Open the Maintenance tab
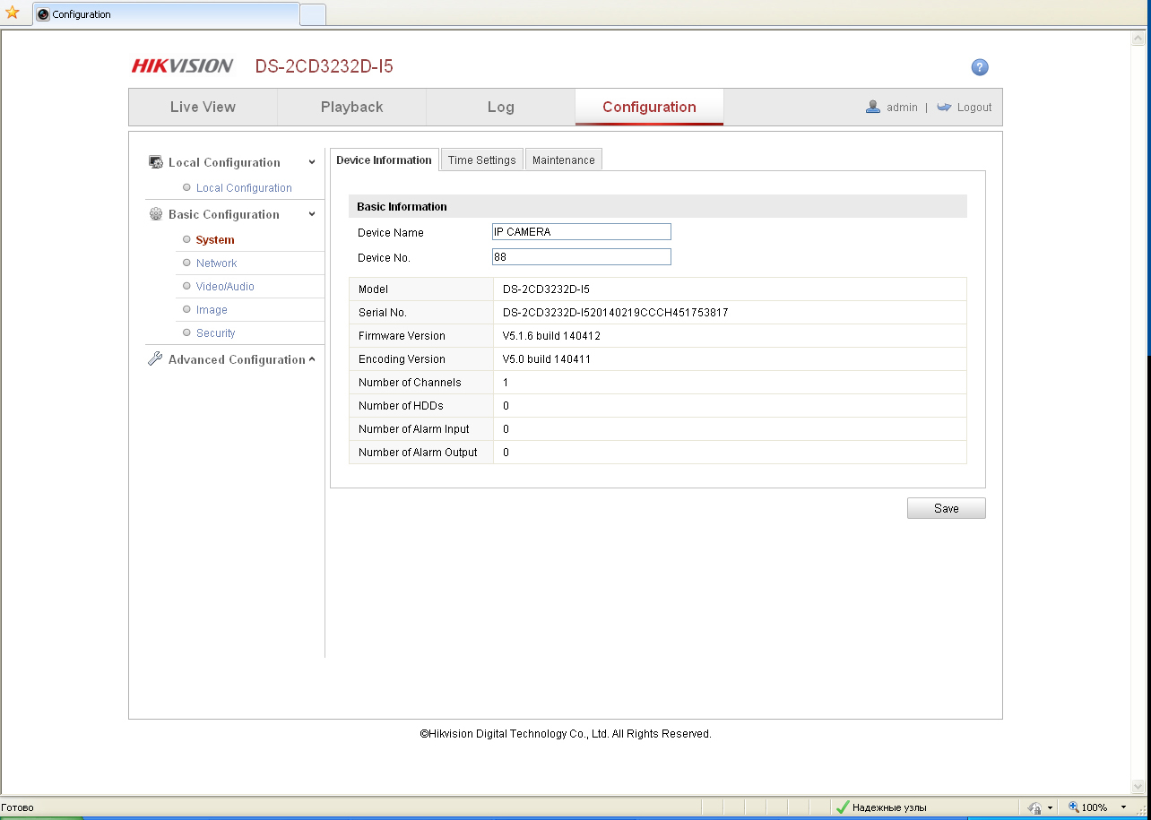 [563, 160]
